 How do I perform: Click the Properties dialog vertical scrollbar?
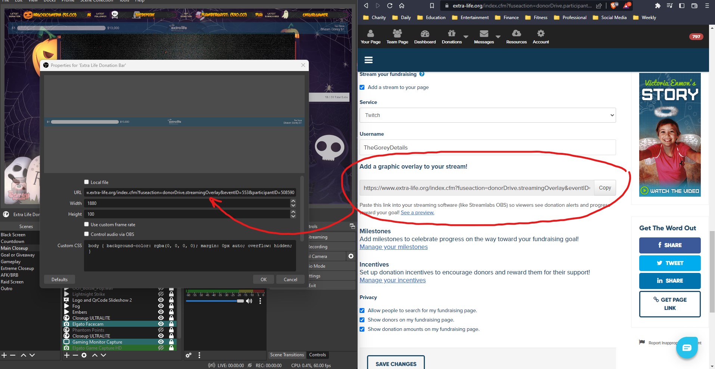tap(302, 209)
